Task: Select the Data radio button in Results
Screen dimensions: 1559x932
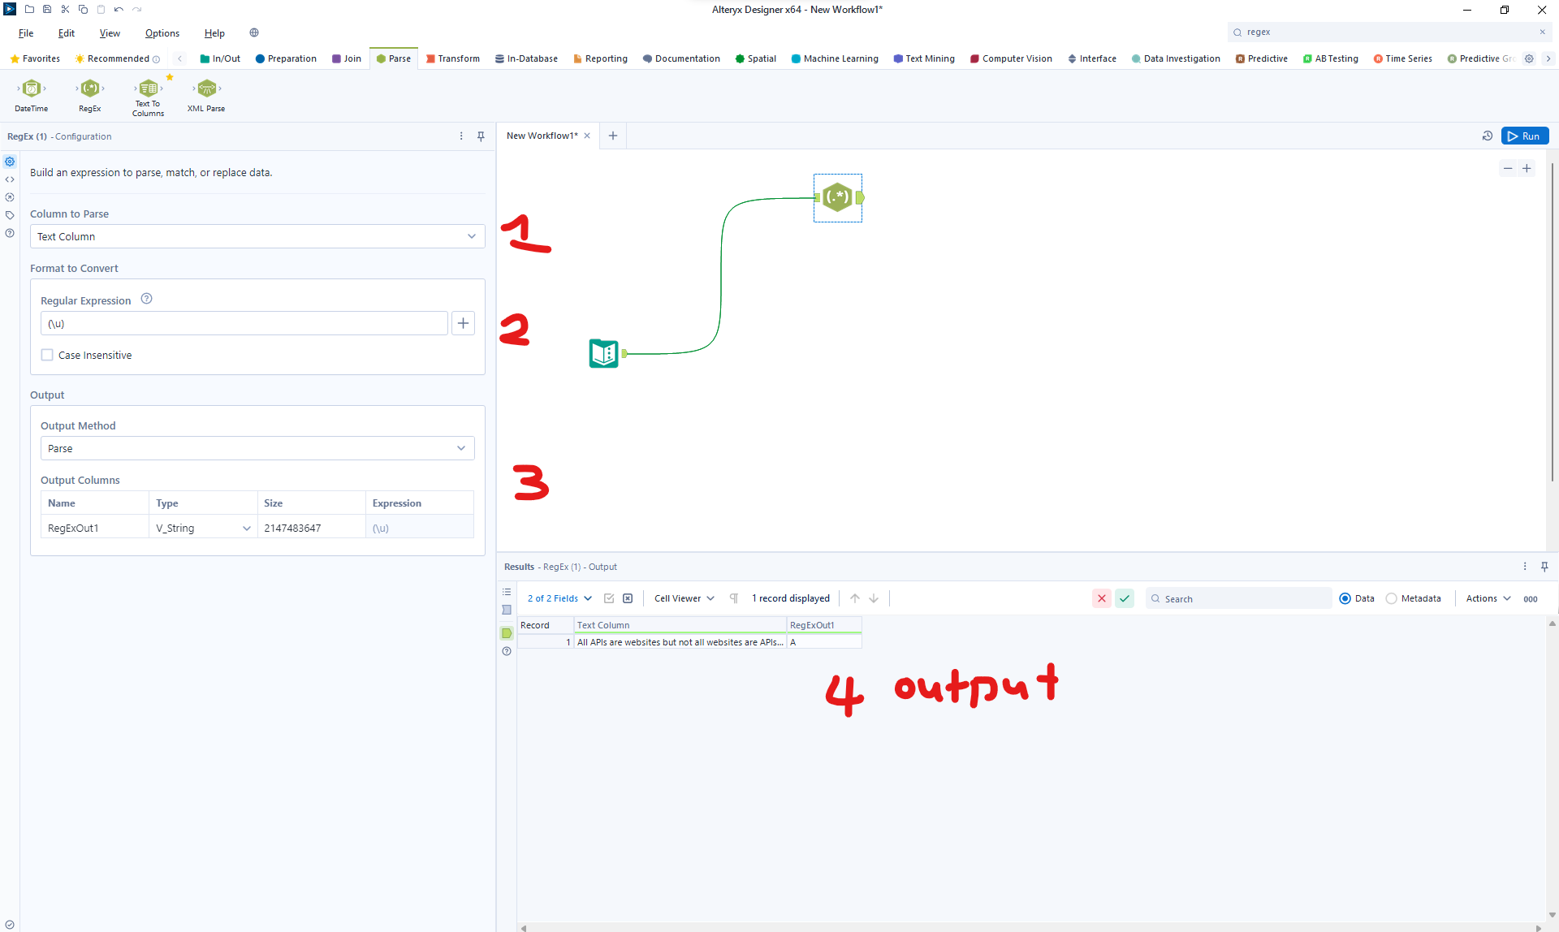Action: pos(1345,598)
